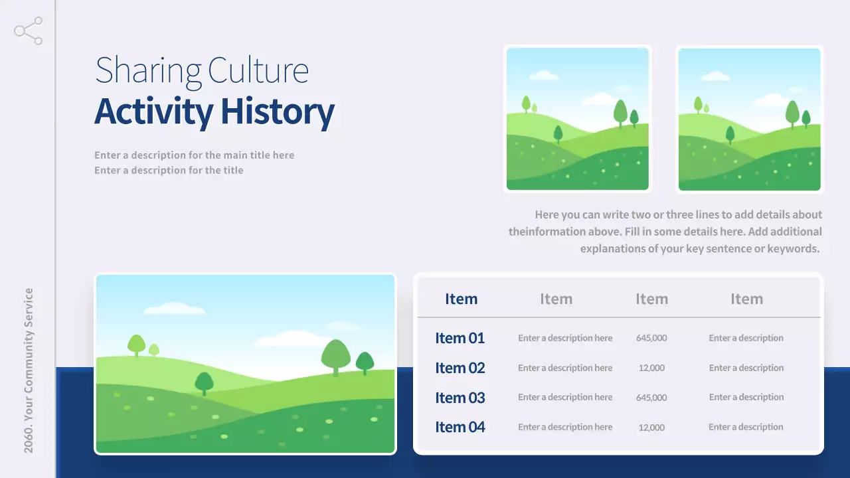Pick the "Item 04" row label

[460, 427]
